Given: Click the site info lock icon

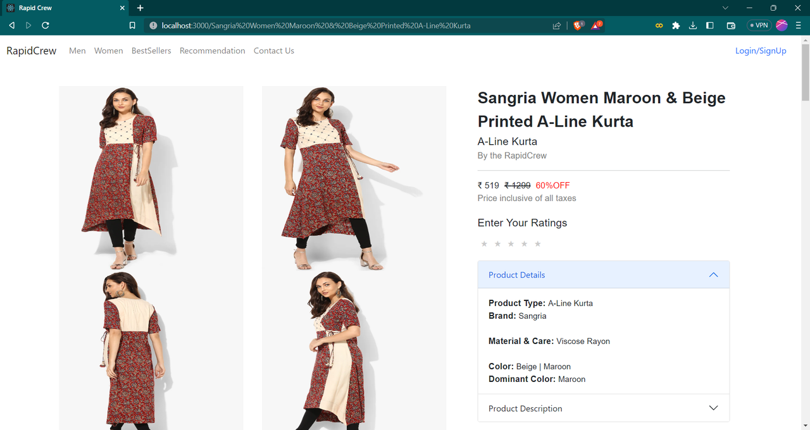Looking at the screenshot, I should (x=153, y=26).
